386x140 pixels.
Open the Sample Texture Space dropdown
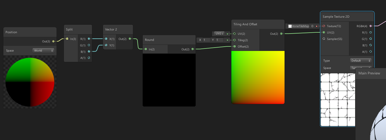pyautogui.click(x=361, y=68)
